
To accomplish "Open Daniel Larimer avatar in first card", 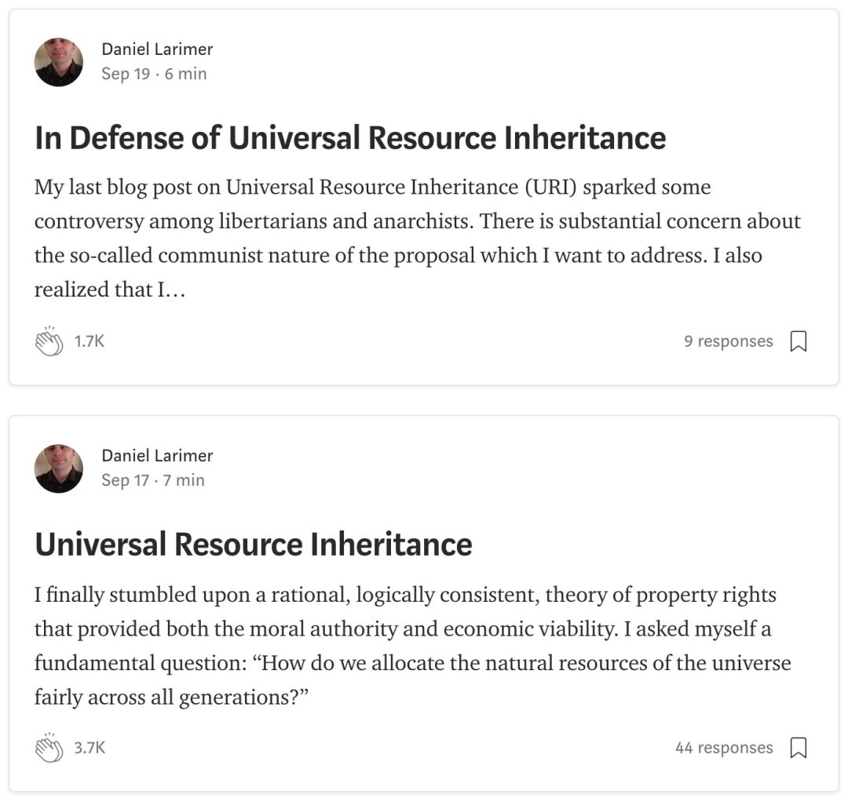I will point(59,62).
